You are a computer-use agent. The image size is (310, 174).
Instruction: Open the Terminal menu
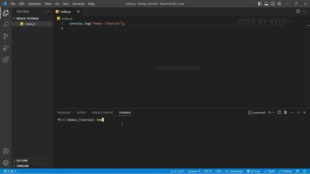(x=78, y=4)
